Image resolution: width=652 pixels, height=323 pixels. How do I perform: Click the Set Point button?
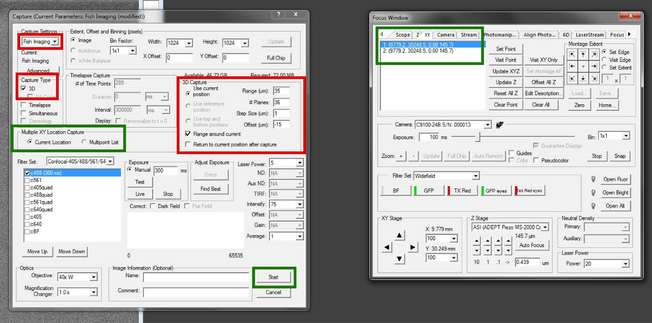[506, 49]
